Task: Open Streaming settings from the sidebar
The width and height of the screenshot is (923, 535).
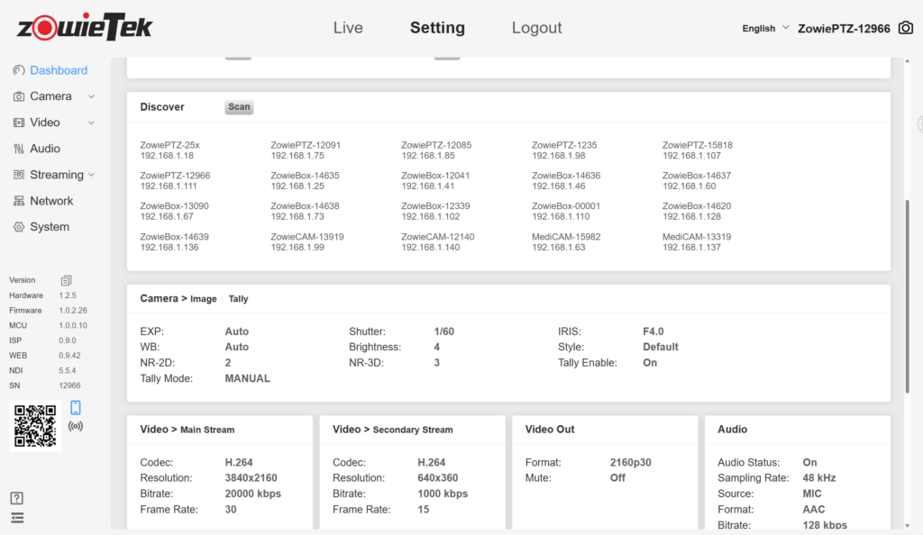Action: [x=21, y=174]
